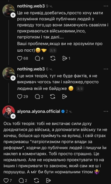Repost alyona.alyona.official's reply
The height and width of the screenshot is (184, 111).
tap(36, 180)
